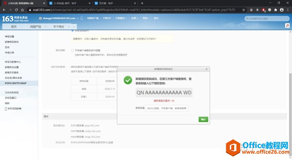
Task: Close the authorization password success dialog
Action: coord(206,69)
